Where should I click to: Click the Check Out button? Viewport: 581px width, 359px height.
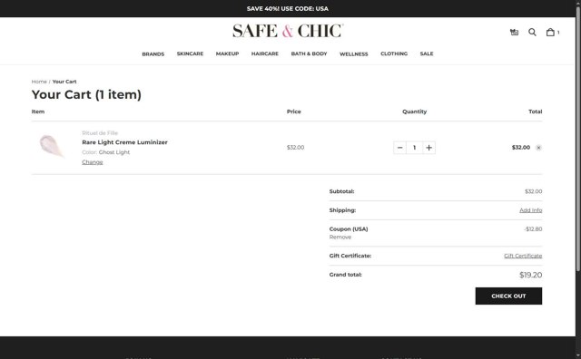coord(508,296)
